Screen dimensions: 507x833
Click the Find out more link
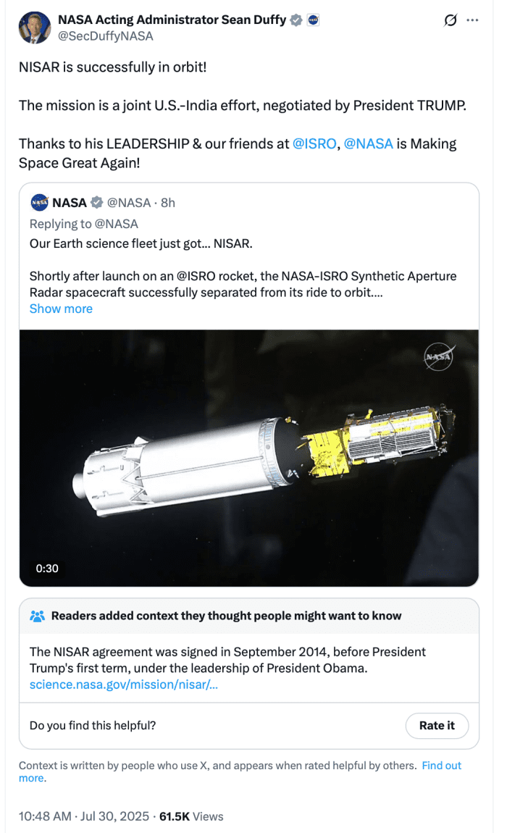click(x=441, y=765)
